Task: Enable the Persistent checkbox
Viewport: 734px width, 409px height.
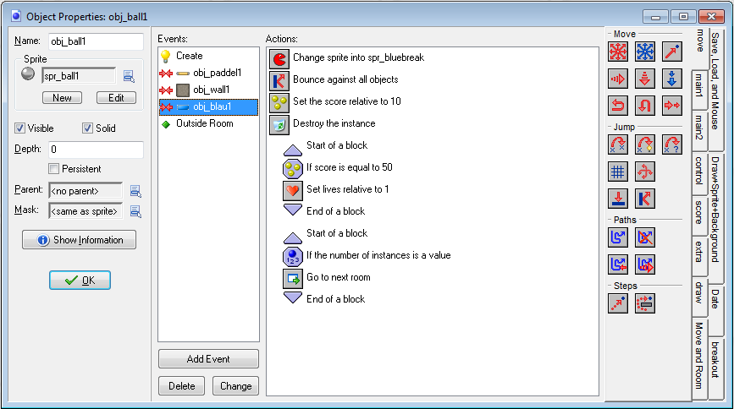Action: click(54, 169)
